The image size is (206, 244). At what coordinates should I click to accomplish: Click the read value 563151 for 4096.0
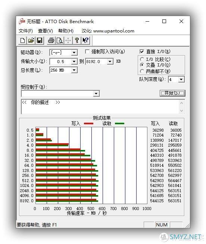click(175, 195)
